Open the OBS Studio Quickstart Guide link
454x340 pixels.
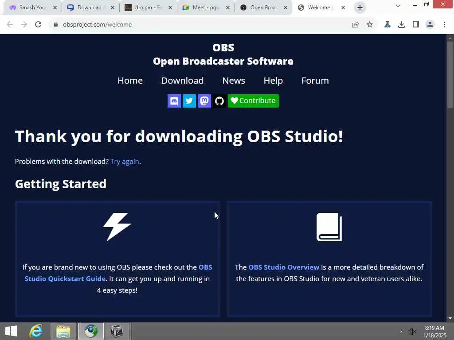click(x=118, y=273)
